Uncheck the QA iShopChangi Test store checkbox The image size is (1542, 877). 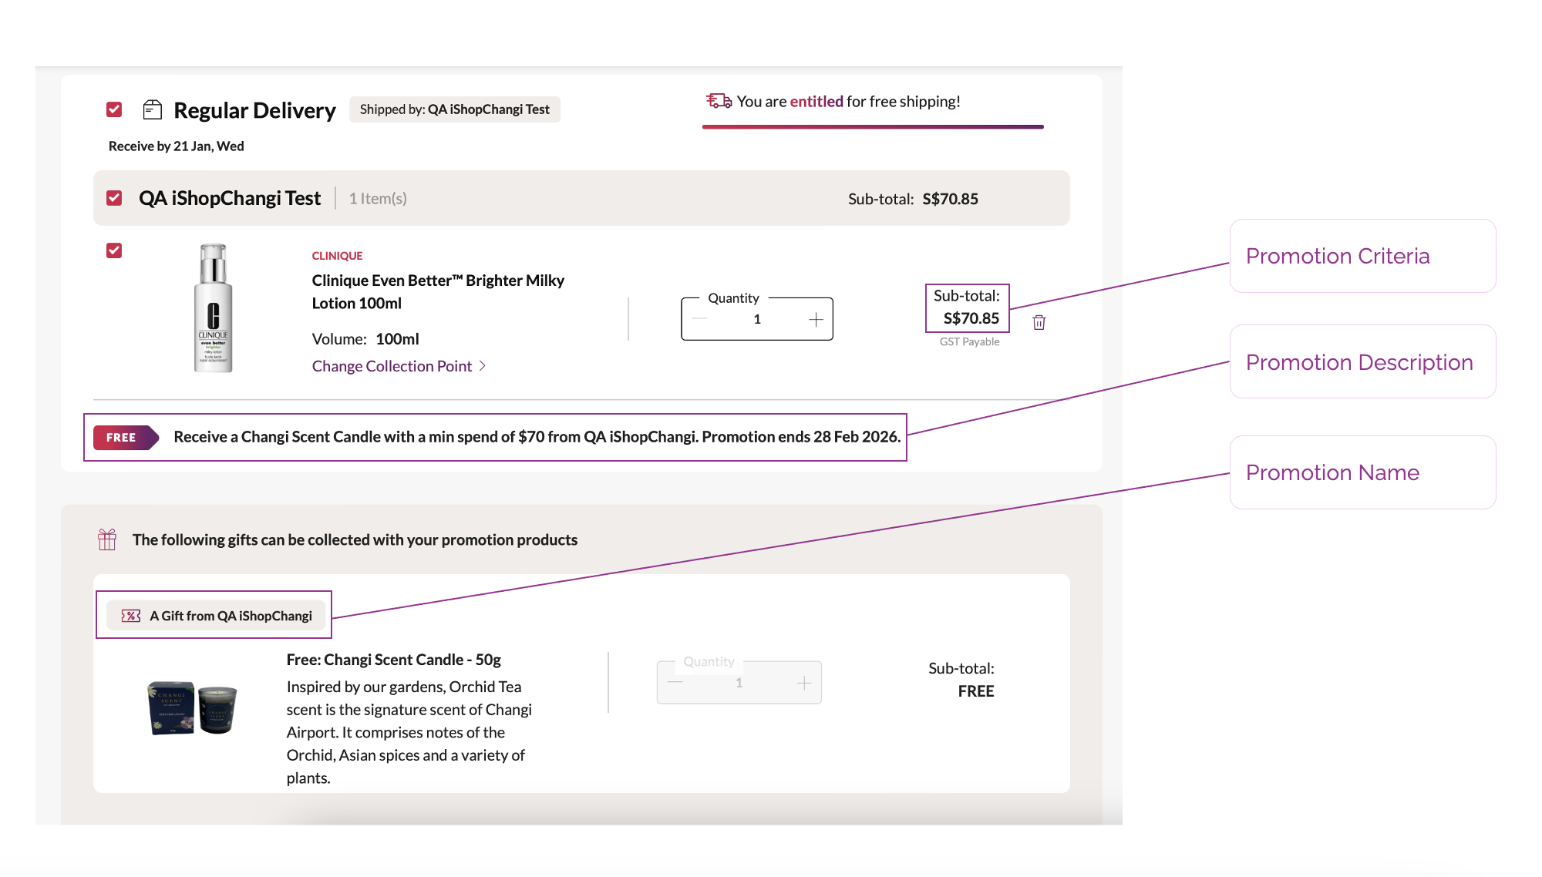[x=114, y=198]
